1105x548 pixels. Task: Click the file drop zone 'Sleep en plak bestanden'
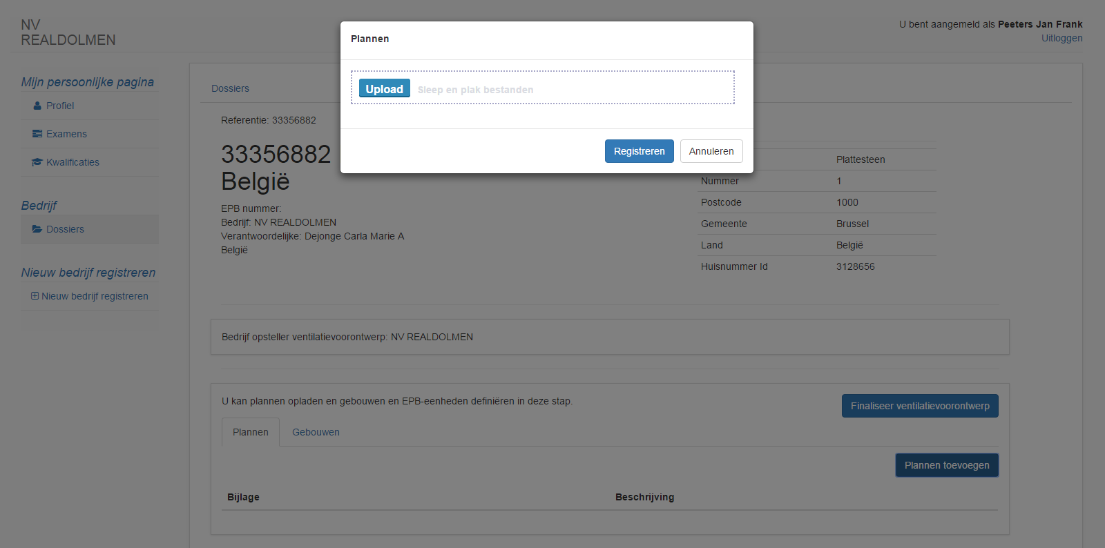click(543, 88)
